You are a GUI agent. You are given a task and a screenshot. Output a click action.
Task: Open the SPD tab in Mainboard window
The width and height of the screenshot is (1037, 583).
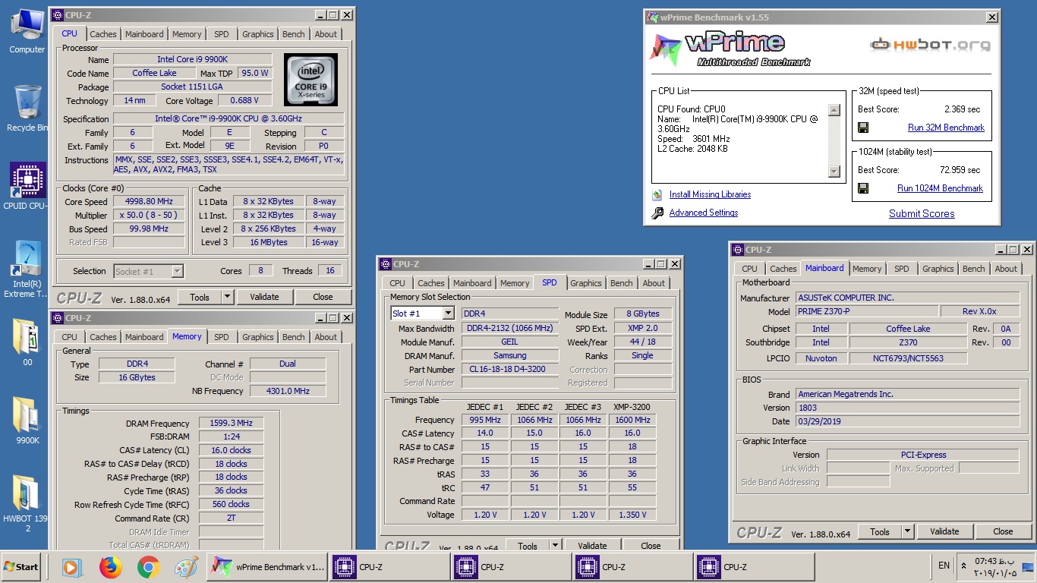click(902, 269)
